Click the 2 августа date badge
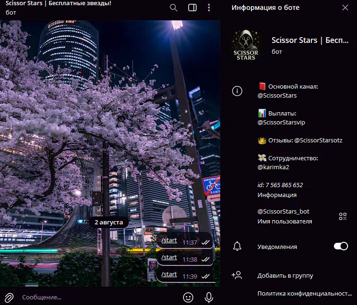The height and width of the screenshot is (305, 357). tap(109, 222)
